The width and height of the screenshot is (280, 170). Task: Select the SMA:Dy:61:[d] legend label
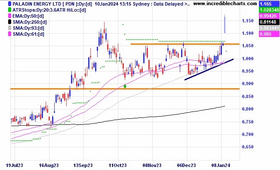click(28, 34)
